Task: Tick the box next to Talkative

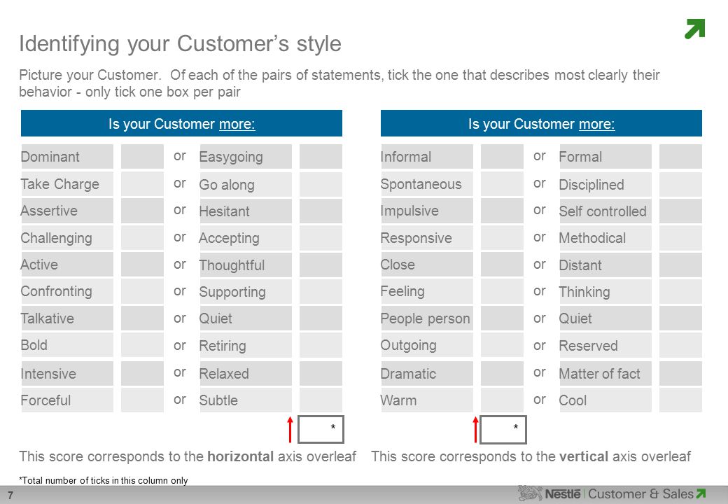Action: [142, 318]
